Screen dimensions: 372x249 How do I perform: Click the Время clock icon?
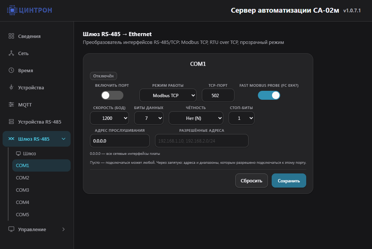click(x=11, y=70)
